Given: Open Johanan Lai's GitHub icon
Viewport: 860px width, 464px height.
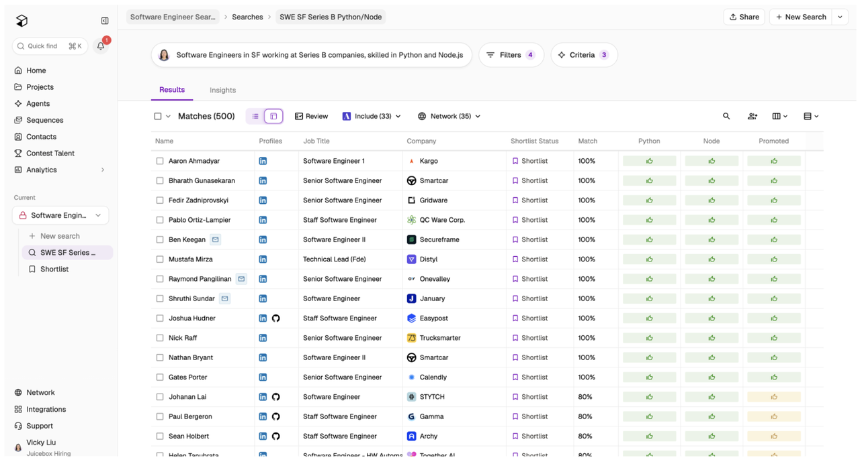Looking at the screenshot, I should [x=275, y=397].
